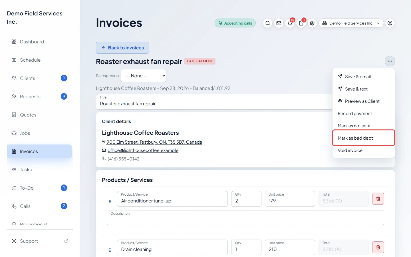
Task: Click the Support external link icon
Action: click(x=66, y=241)
